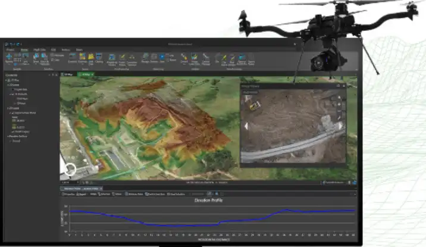
Task: Click zoom-in icon of profile chart toolbar
Action: 217,194
